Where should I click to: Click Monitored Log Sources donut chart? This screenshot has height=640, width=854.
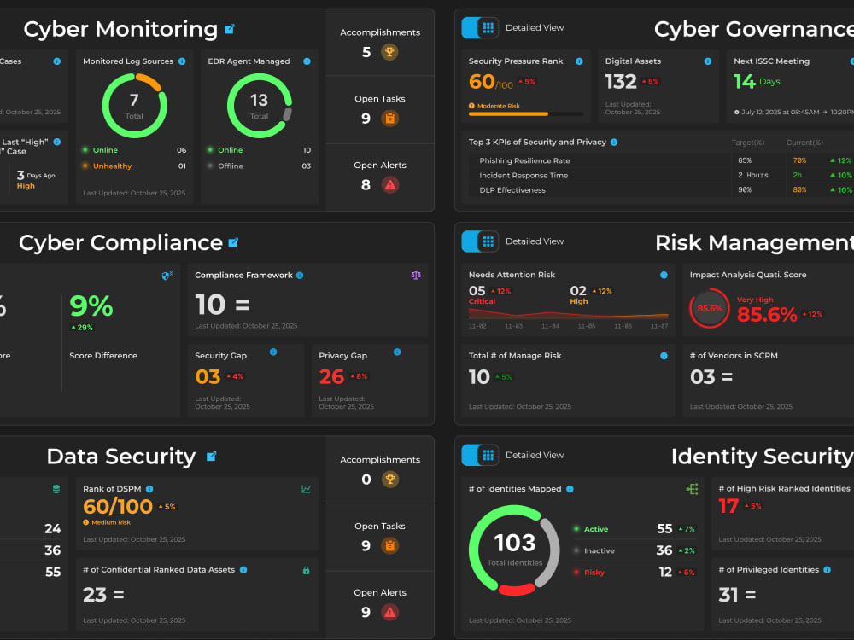click(135, 106)
